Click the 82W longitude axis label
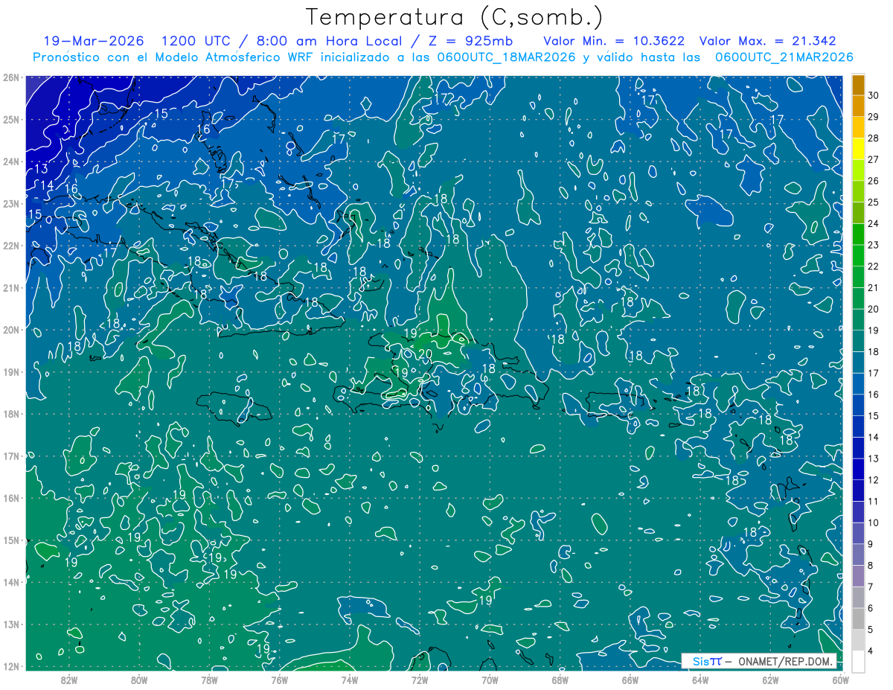This screenshot has width=893, height=690. tap(69, 679)
